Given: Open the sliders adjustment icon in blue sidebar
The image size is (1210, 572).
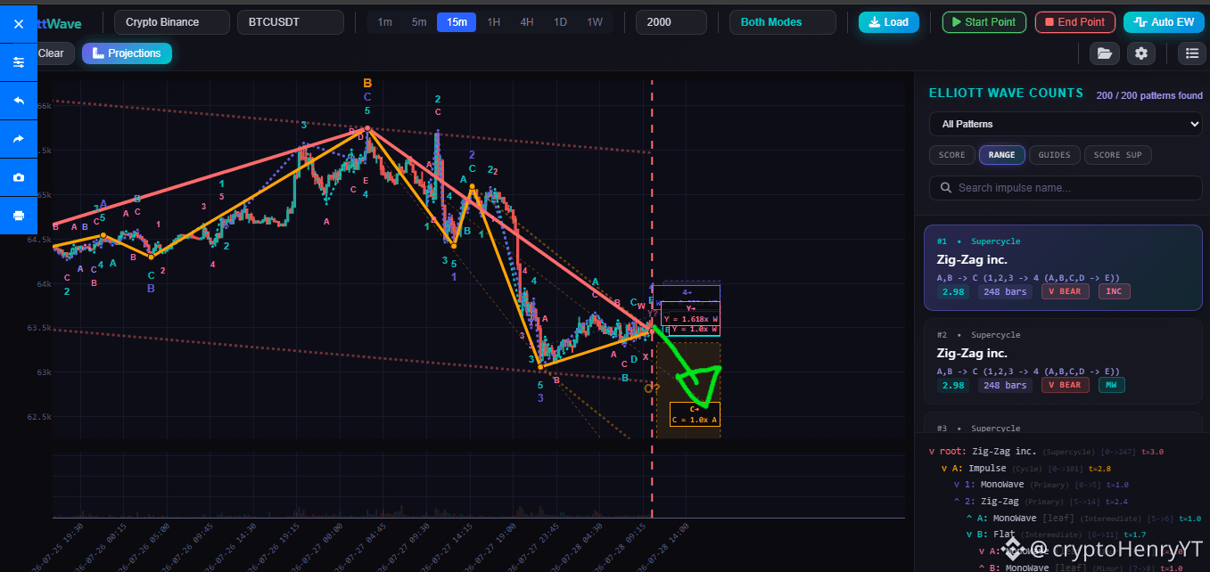Looking at the screenshot, I should tap(19, 62).
